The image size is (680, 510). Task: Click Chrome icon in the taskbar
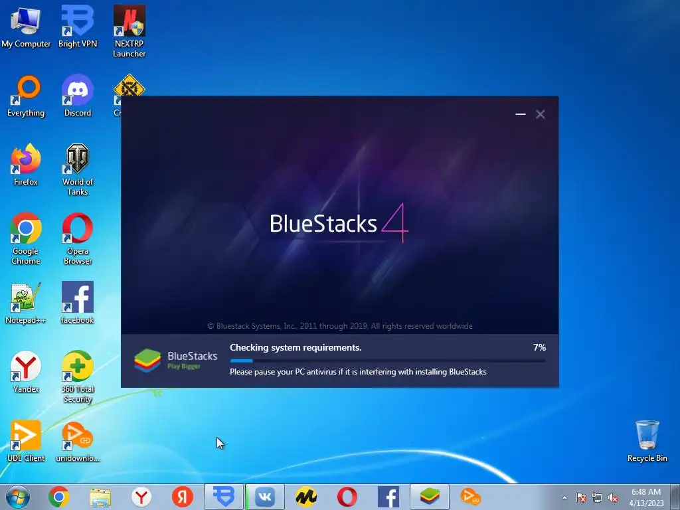59,497
